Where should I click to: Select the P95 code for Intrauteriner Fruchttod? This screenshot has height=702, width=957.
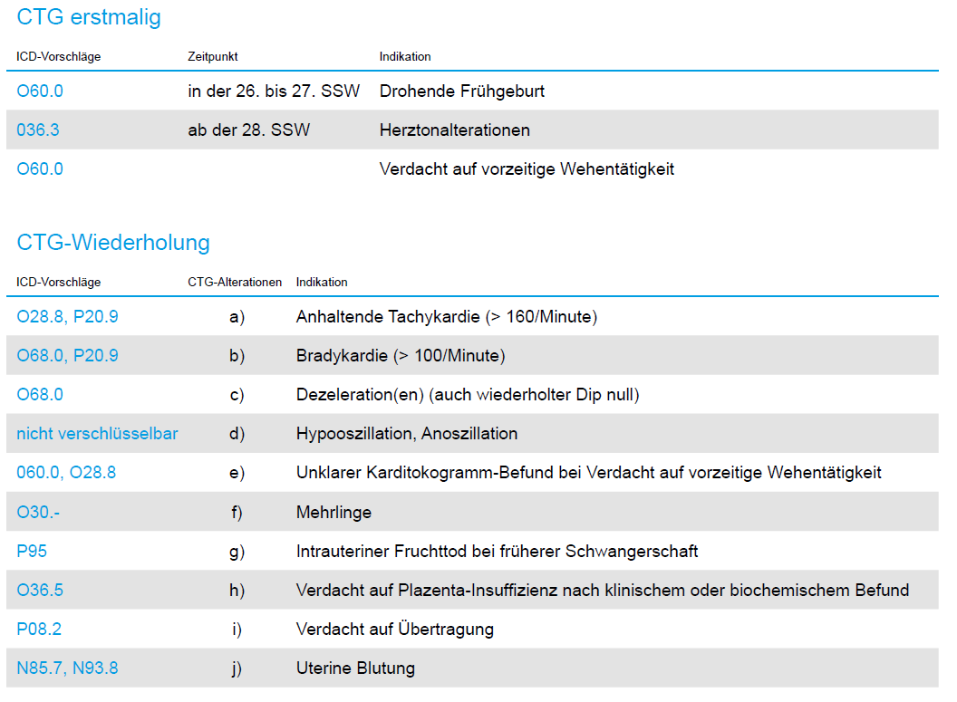pos(31,552)
